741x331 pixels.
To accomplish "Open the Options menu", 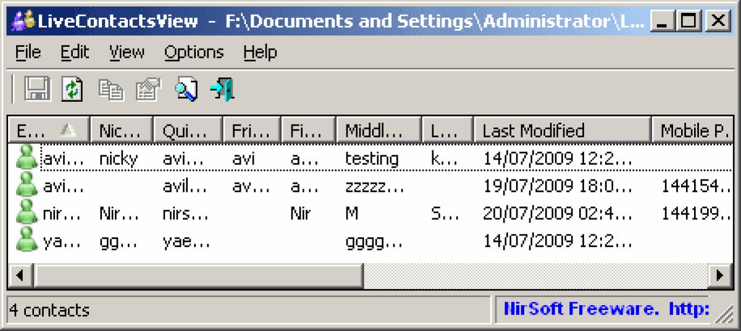I will (x=194, y=52).
